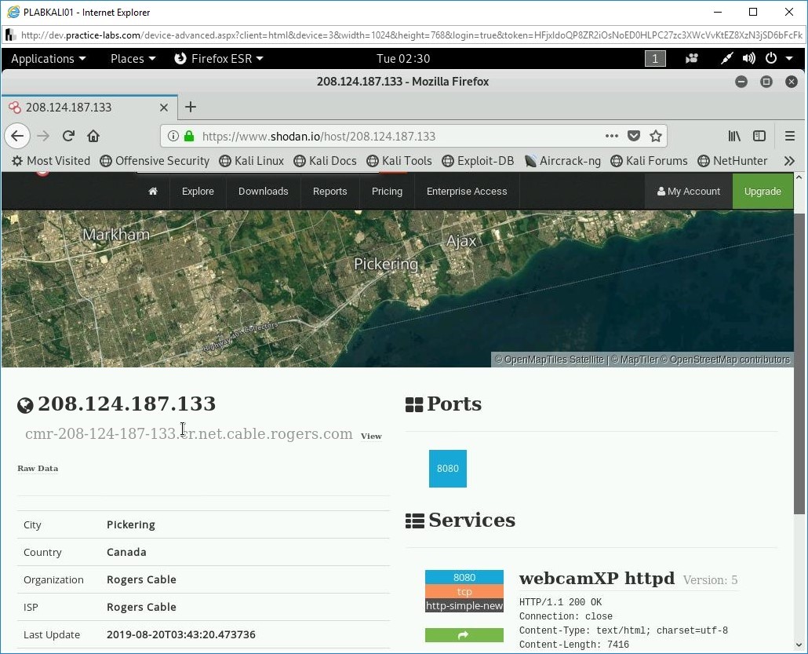This screenshot has width=808, height=654.
Task: Click the padlock icon in address bar
Action: click(x=190, y=134)
